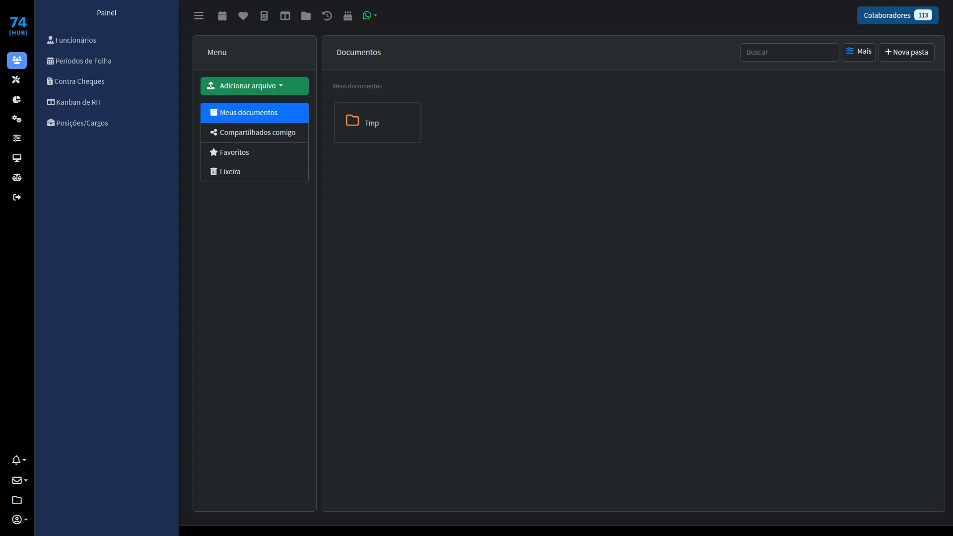Screen dimensions: 953x536
Task: Open Contra Cheques in sidebar
Action: point(75,81)
